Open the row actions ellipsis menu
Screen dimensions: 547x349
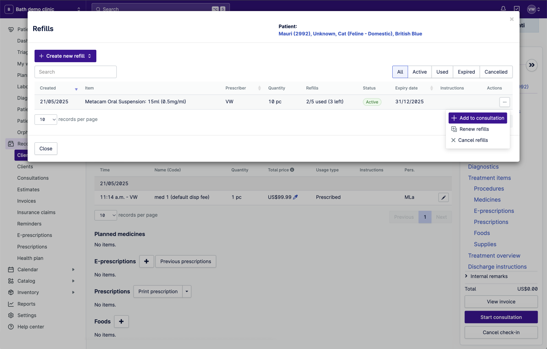(x=504, y=102)
